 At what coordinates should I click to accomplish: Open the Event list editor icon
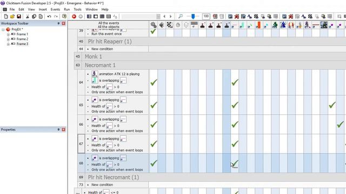[x=109, y=17]
